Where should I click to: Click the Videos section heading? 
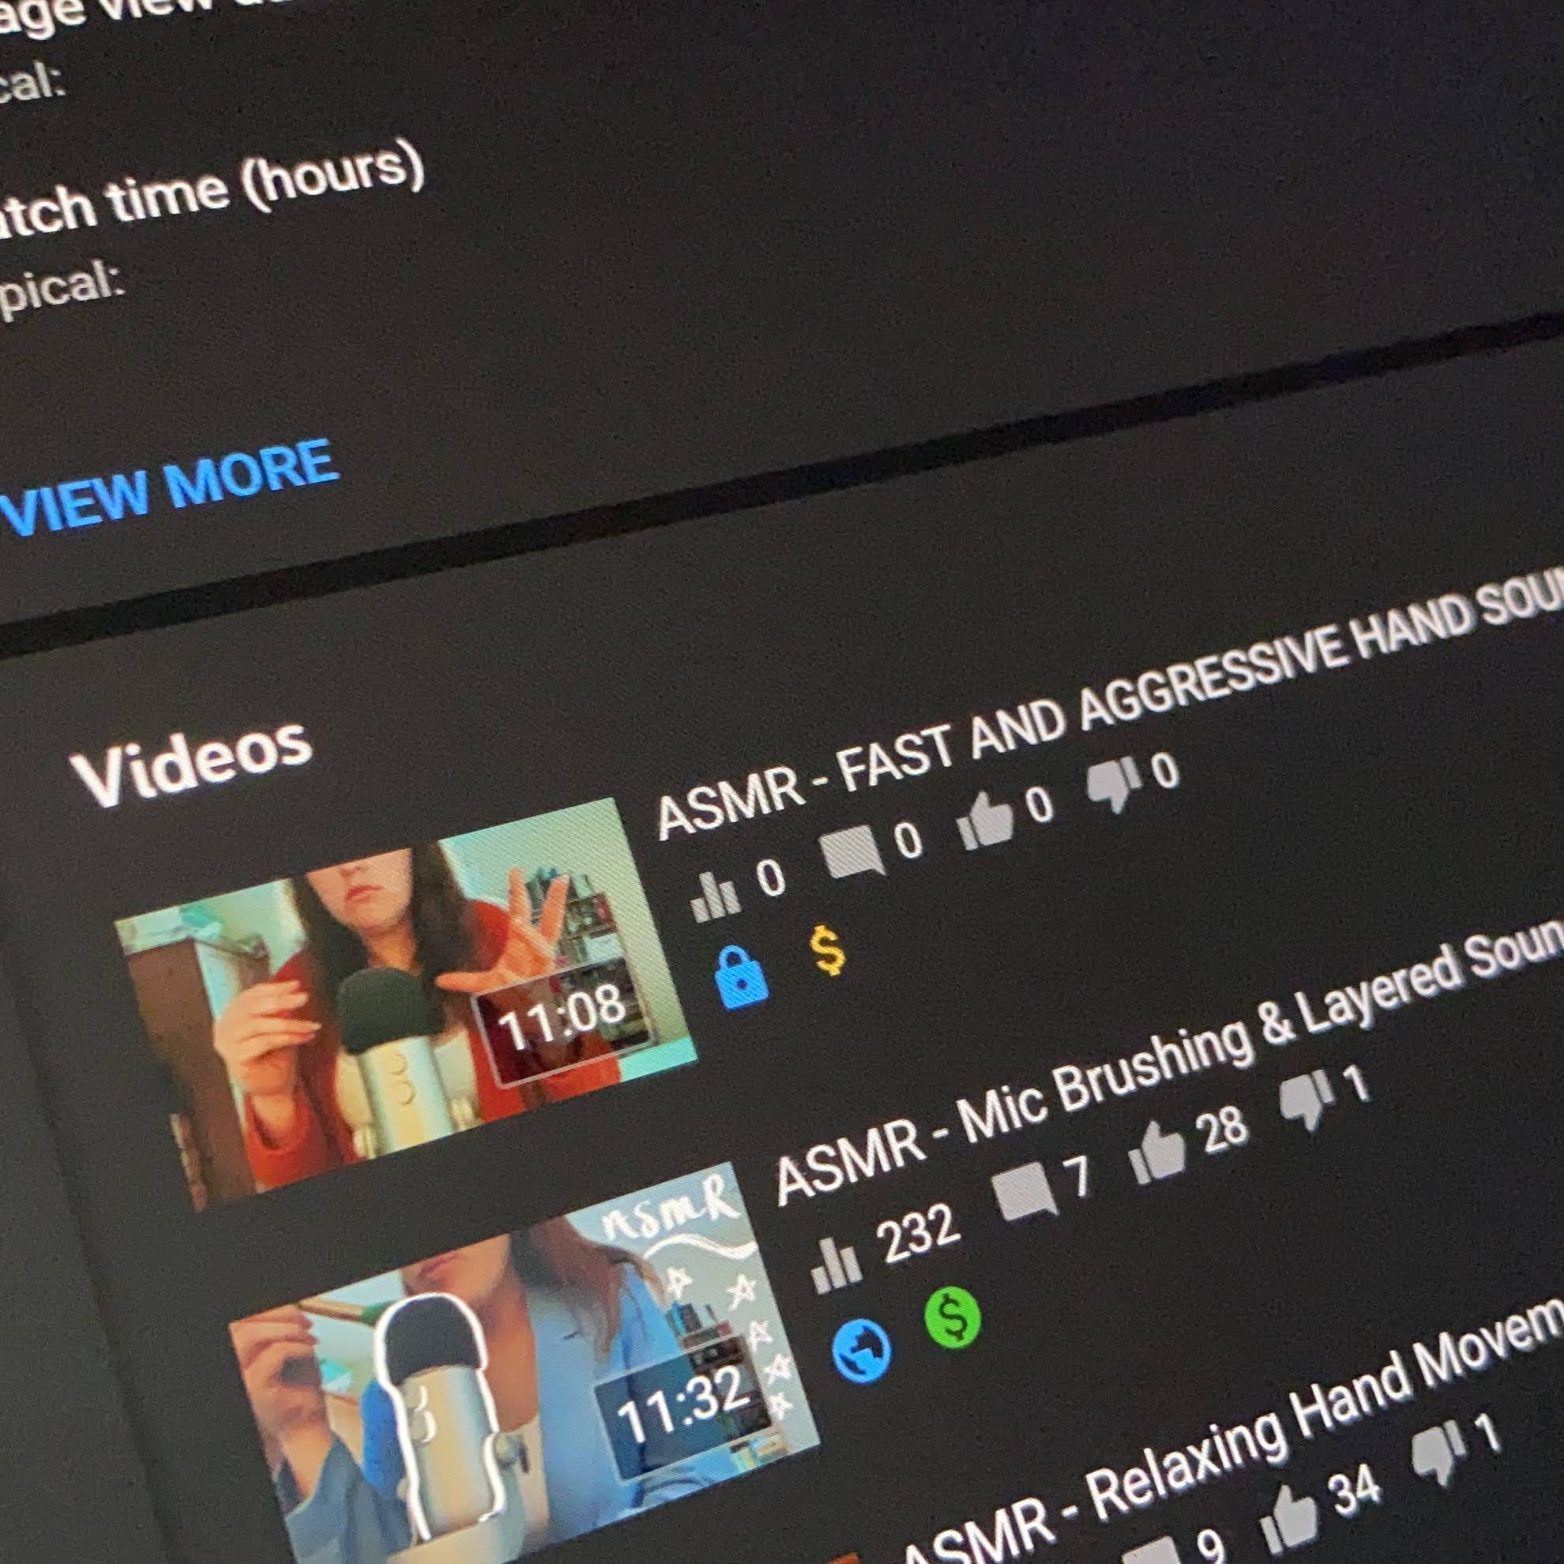click(193, 762)
